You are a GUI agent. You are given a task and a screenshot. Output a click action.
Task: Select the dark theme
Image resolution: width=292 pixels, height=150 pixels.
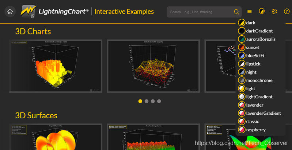[247, 23]
